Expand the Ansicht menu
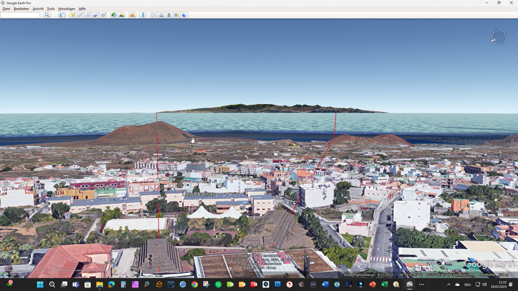The height and width of the screenshot is (291, 518). coord(38,9)
